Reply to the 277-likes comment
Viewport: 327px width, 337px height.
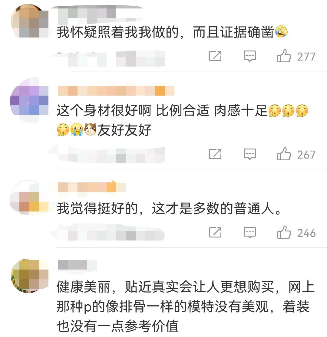click(249, 56)
